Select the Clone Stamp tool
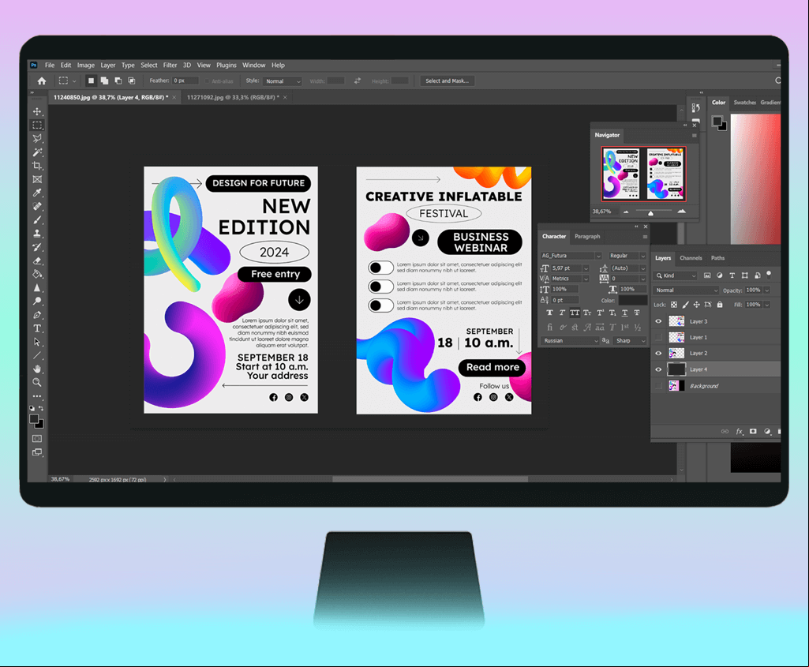Viewport: 809px width, 667px height. tap(37, 233)
